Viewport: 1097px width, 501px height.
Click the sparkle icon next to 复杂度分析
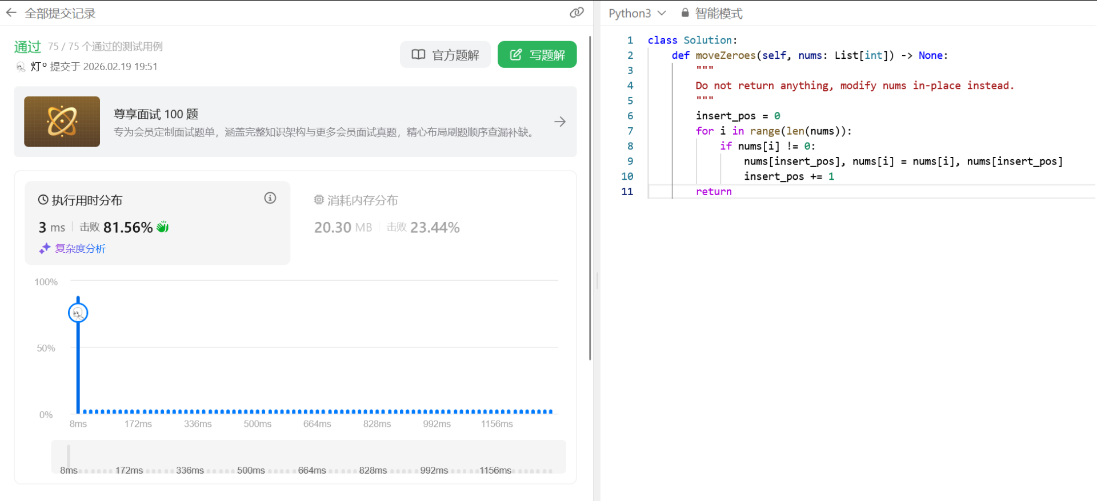(45, 248)
